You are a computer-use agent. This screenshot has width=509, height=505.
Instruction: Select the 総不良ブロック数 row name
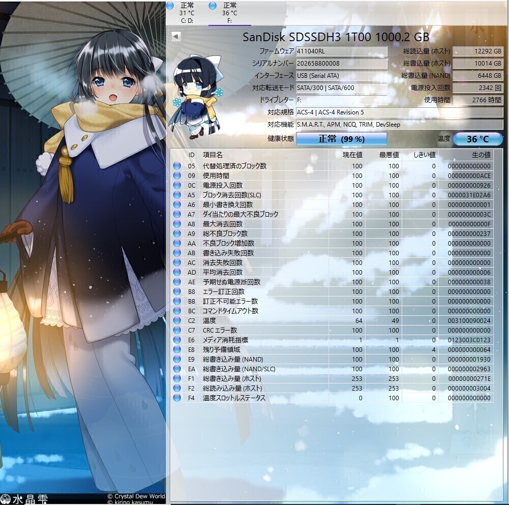[x=225, y=233]
